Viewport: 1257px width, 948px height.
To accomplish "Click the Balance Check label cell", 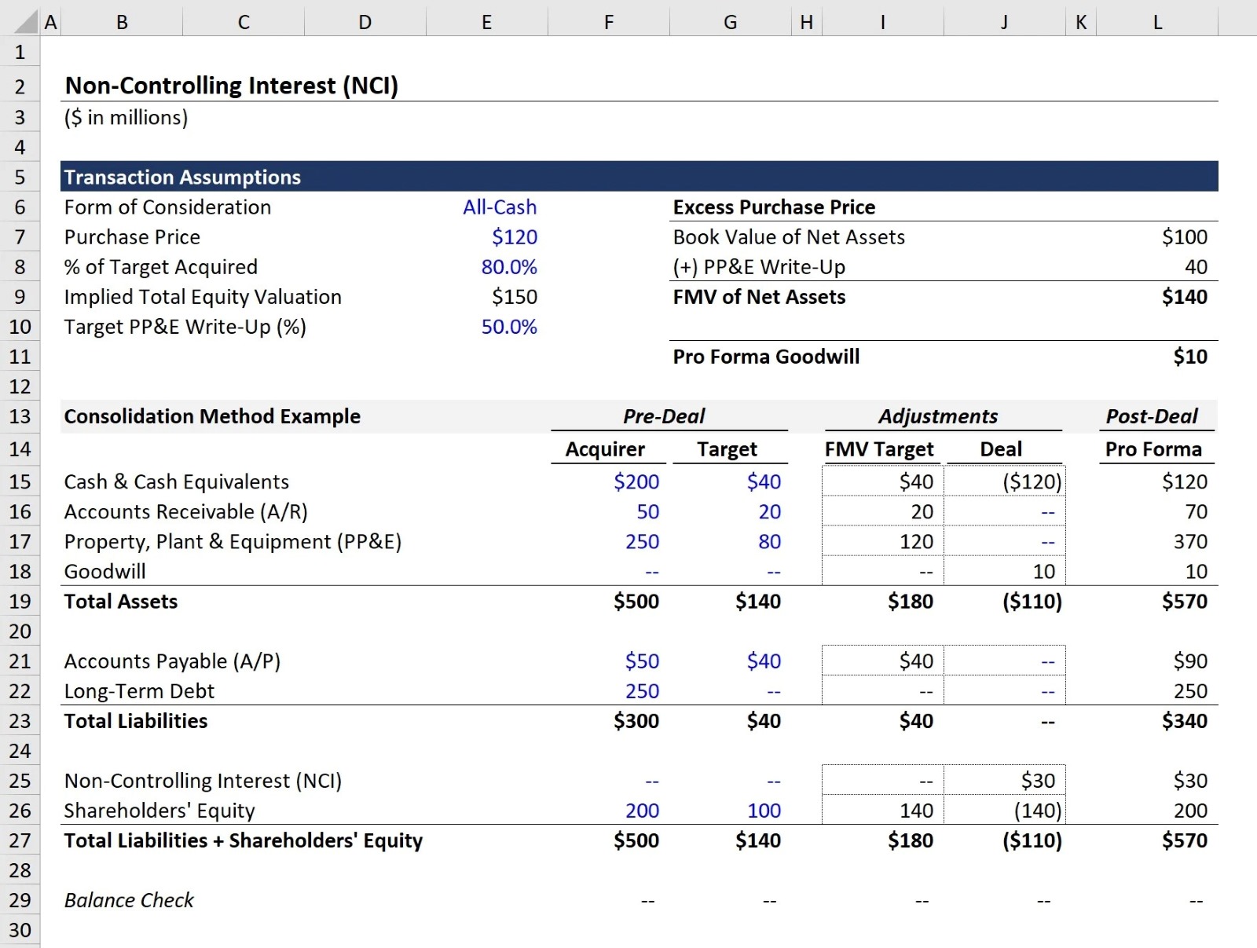I will 129,900.
